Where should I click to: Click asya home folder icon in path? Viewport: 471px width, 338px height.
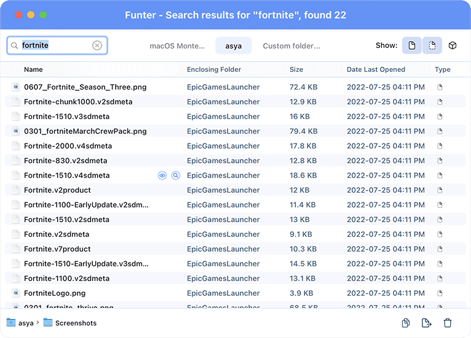11,323
